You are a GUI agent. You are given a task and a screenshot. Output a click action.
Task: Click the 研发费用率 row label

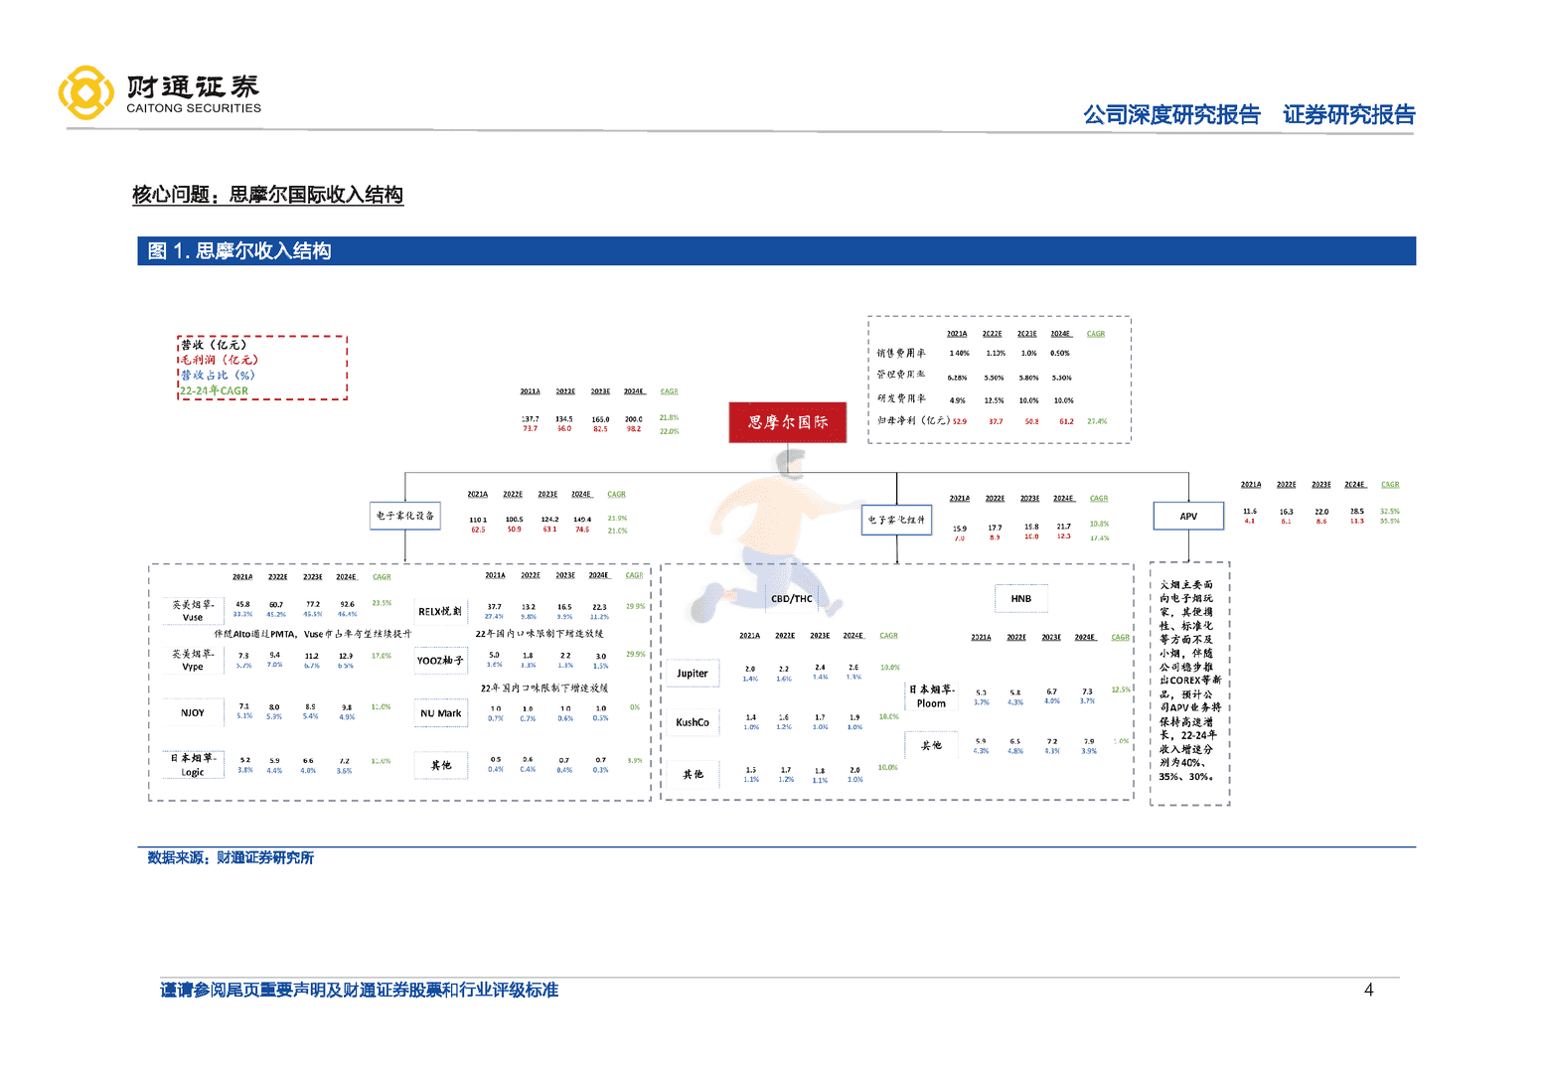[901, 398]
